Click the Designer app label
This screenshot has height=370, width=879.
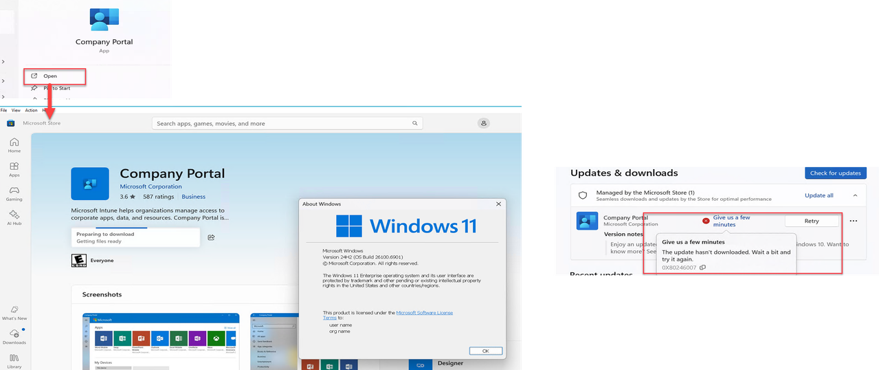[450, 363]
